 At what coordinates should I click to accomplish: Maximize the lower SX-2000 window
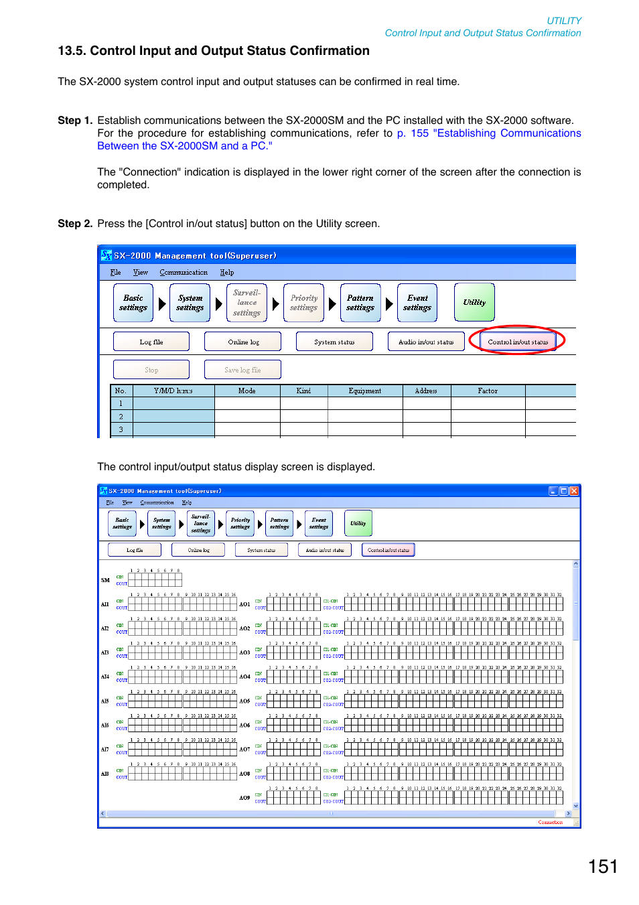[x=564, y=491]
